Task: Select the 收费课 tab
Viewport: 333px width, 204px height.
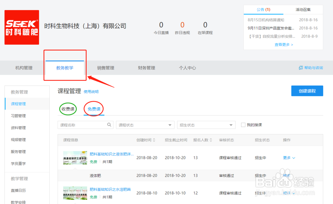Action: click(68, 109)
